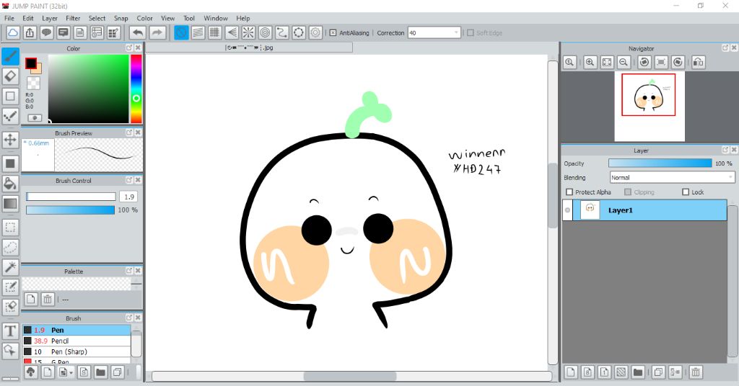Enable the layer Lock checkbox
The image size is (739, 386).
[x=686, y=192]
